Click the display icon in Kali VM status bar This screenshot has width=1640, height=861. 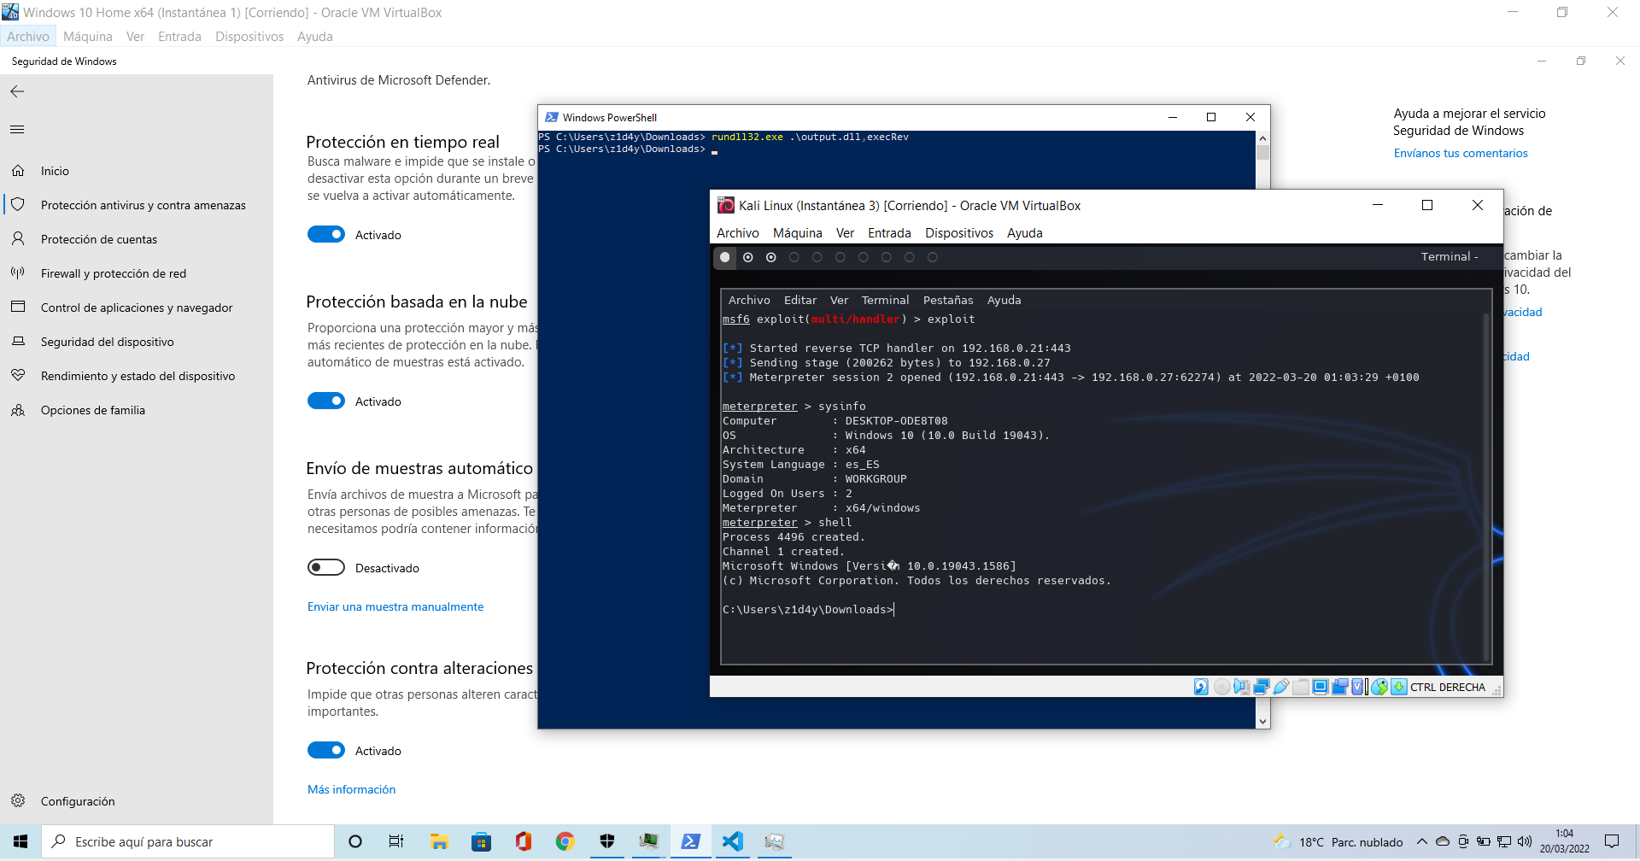pos(1321,687)
